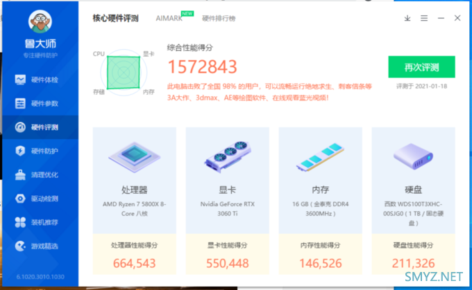Switch to the 核心硬件评测 tab

pos(116,18)
